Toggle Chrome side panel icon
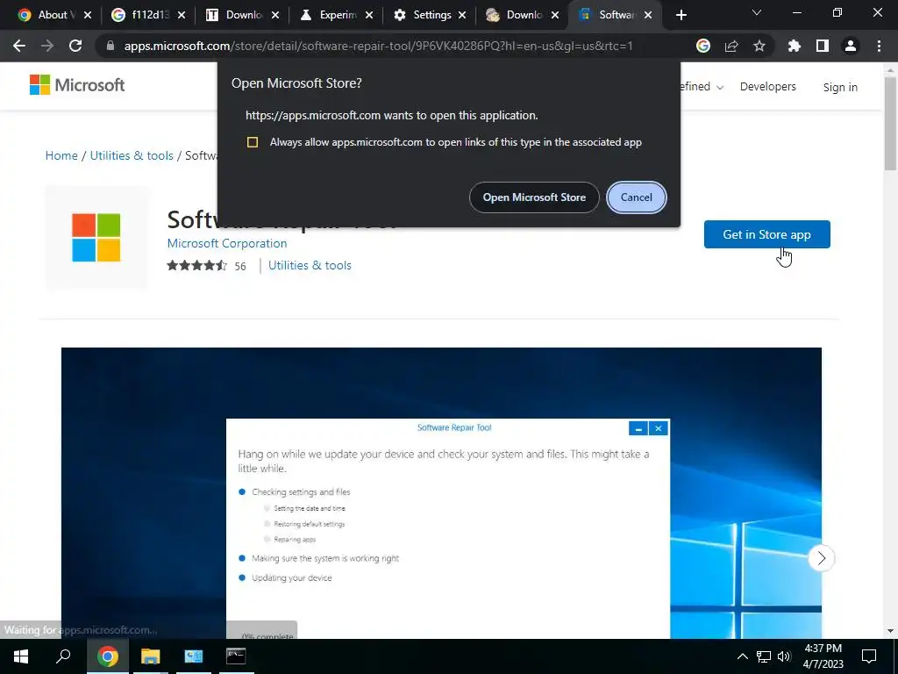 tap(822, 46)
